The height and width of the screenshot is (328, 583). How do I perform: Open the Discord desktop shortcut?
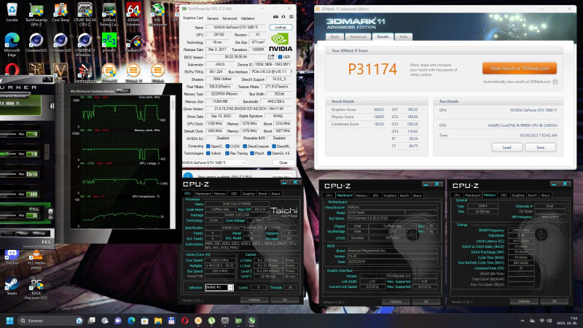(x=12, y=257)
